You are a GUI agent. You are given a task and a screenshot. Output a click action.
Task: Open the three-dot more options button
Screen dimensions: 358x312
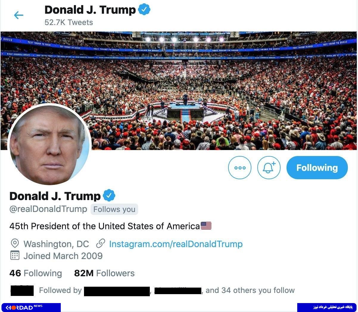(x=240, y=168)
